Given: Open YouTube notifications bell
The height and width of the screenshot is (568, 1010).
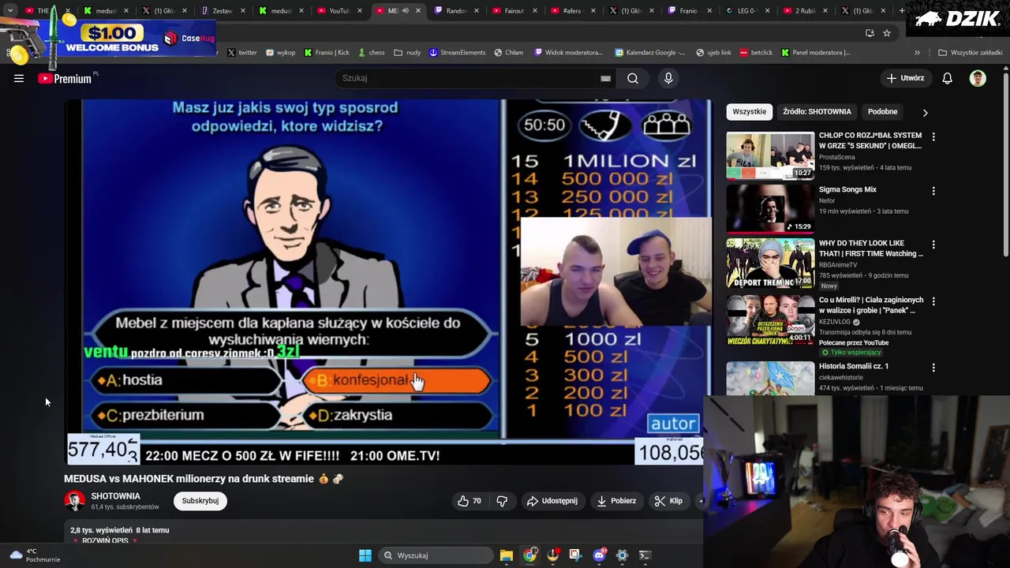Looking at the screenshot, I should (x=947, y=78).
